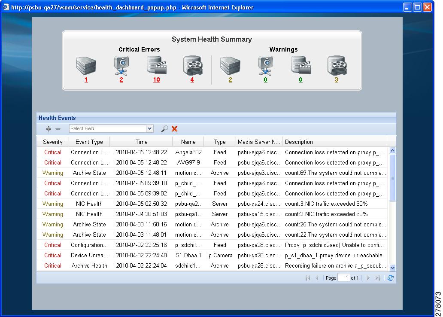Click the Warnings camera icon
Image resolution: width=443 pixels, height=317 pixels.
click(265, 65)
